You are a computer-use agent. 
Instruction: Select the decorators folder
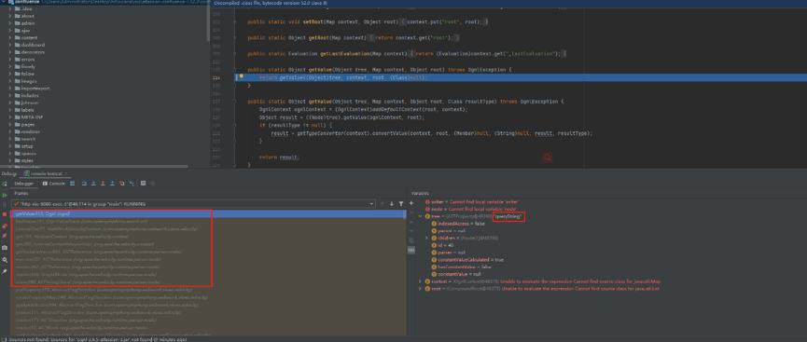pyautogui.click(x=33, y=52)
